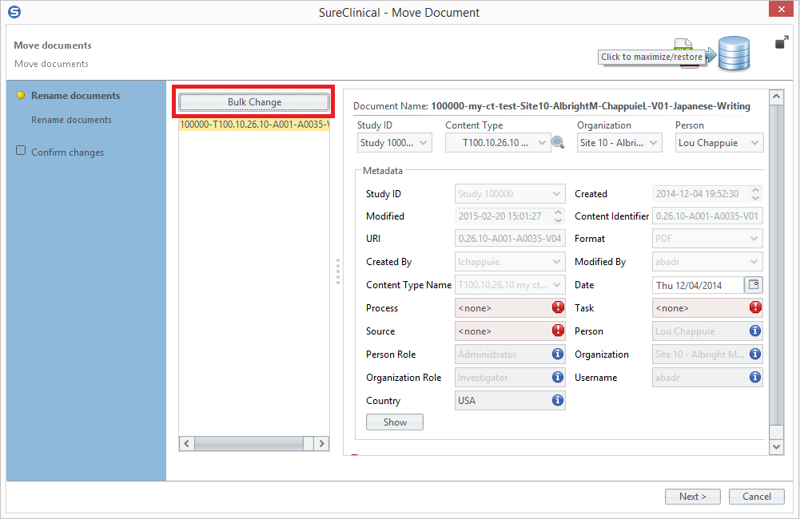Click info icon for Person Role
The image size is (800, 519).
(x=558, y=354)
